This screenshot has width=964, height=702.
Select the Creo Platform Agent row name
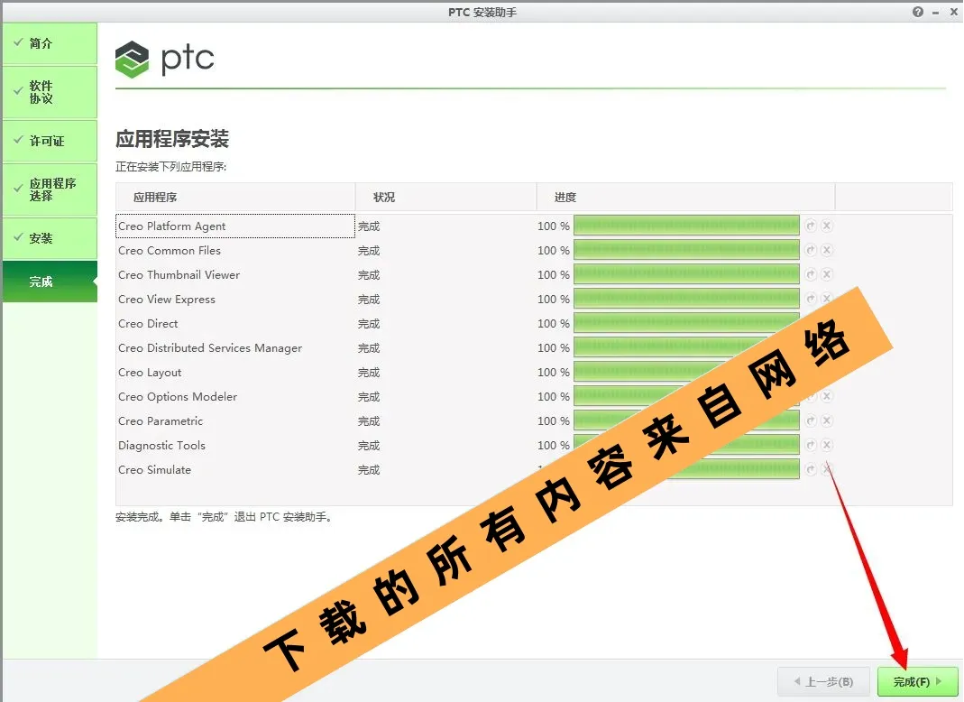[x=172, y=226]
